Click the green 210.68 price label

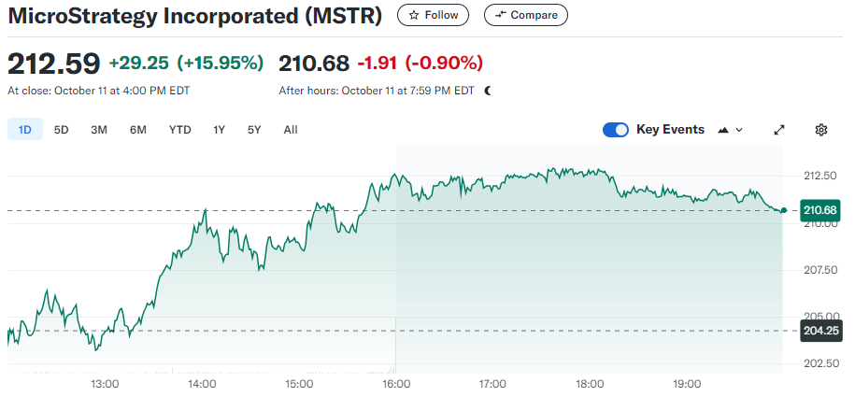(x=819, y=210)
